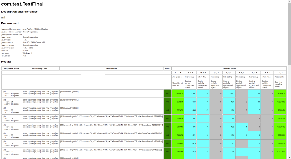This screenshot has width=291, height=159.
Task: Click the Observed States header
Action: click(229, 68)
